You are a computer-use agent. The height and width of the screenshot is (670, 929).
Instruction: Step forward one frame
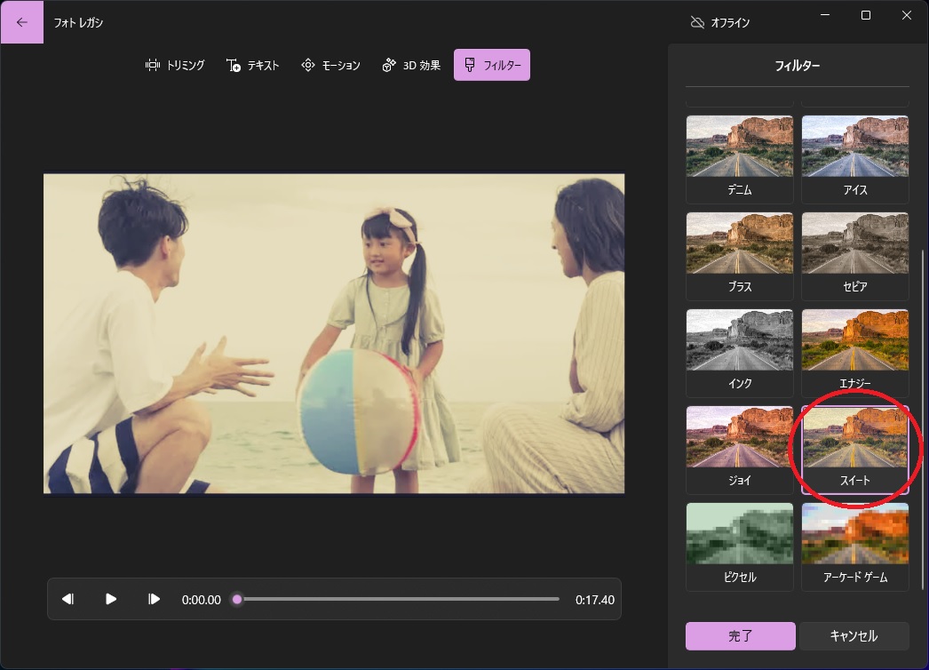click(154, 599)
